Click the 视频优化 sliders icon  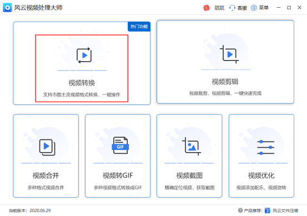pyautogui.click(x=266, y=148)
